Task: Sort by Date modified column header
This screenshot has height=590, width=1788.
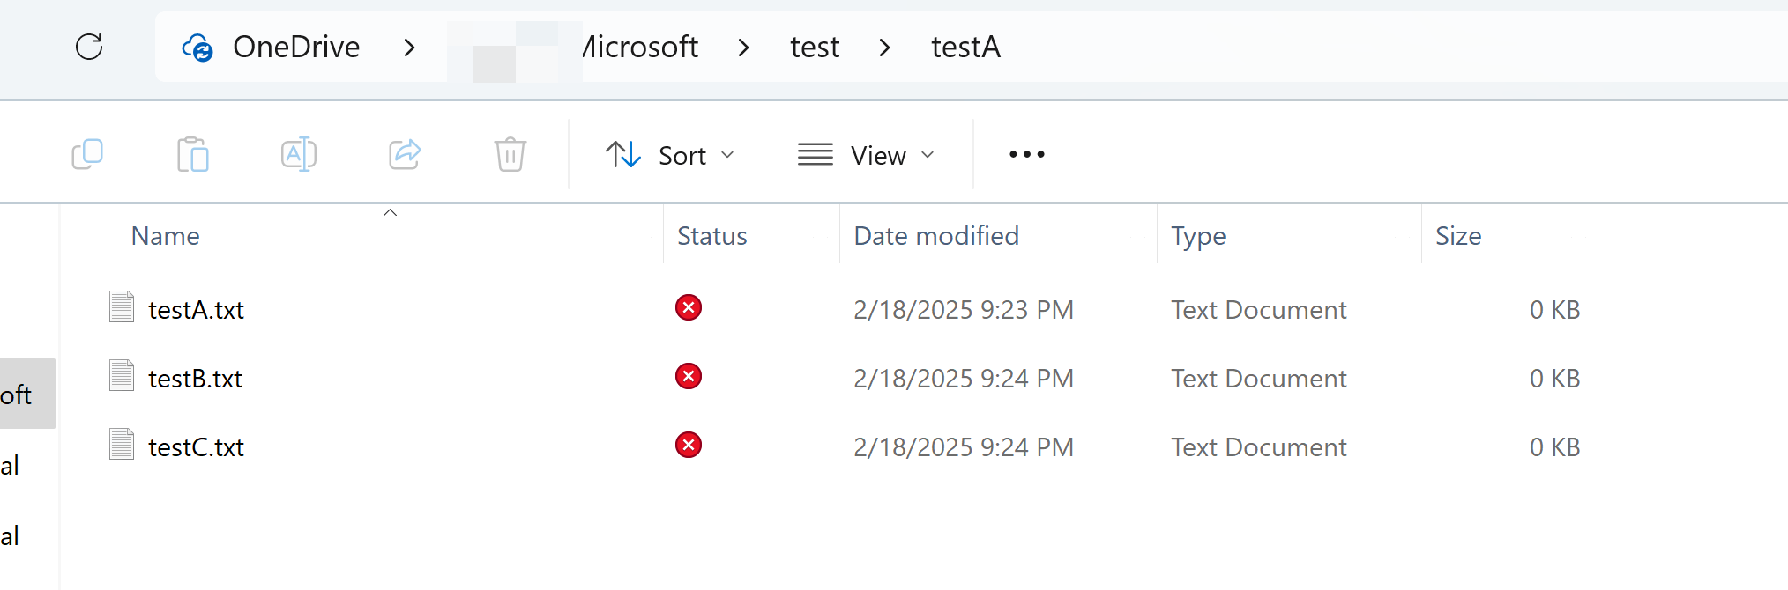Action: (x=936, y=236)
